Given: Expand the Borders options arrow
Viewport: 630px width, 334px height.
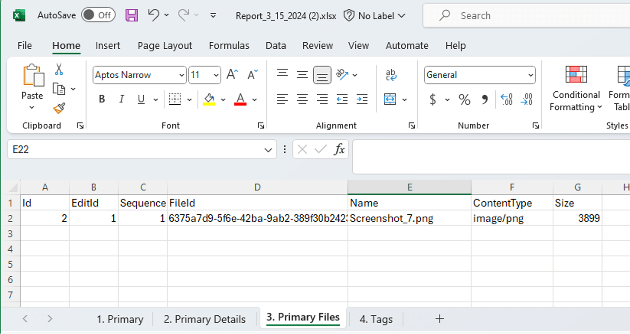Looking at the screenshot, I should (x=189, y=100).
